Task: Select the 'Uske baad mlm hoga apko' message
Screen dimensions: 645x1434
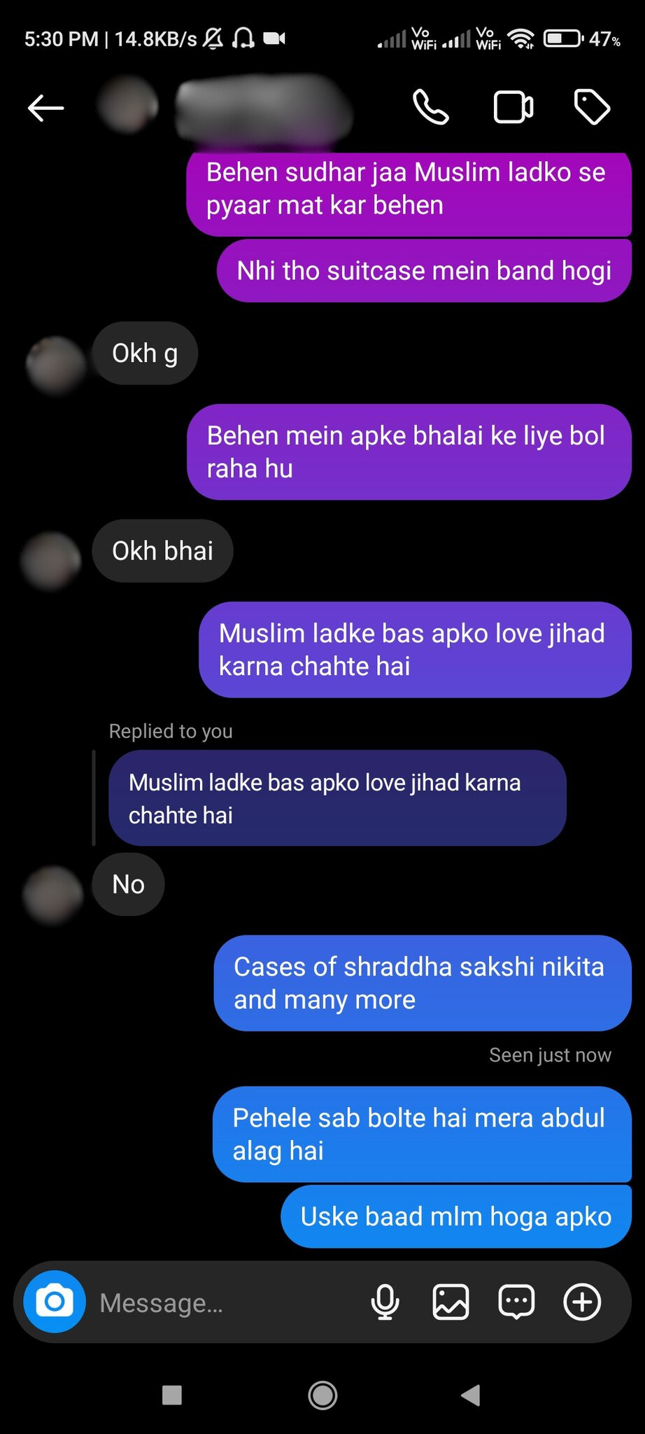Action: click(x=456, y=1216)
